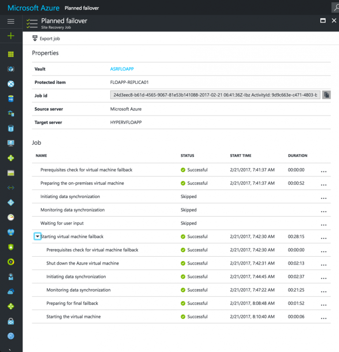The height and width of the screenshot is (352, 339).
Task: Open Traffic Manager green arrows icon
Action: 11,306
